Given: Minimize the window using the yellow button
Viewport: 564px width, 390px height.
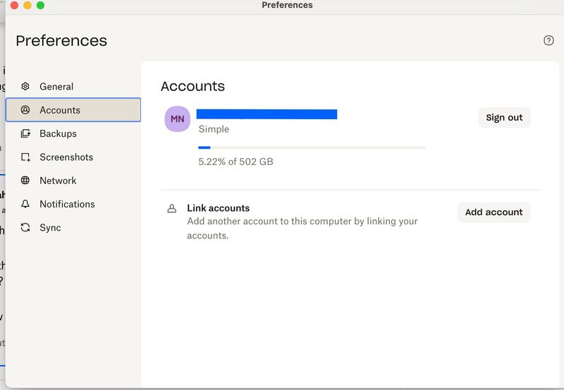Looking at the screenshot, I should (27, 5).
